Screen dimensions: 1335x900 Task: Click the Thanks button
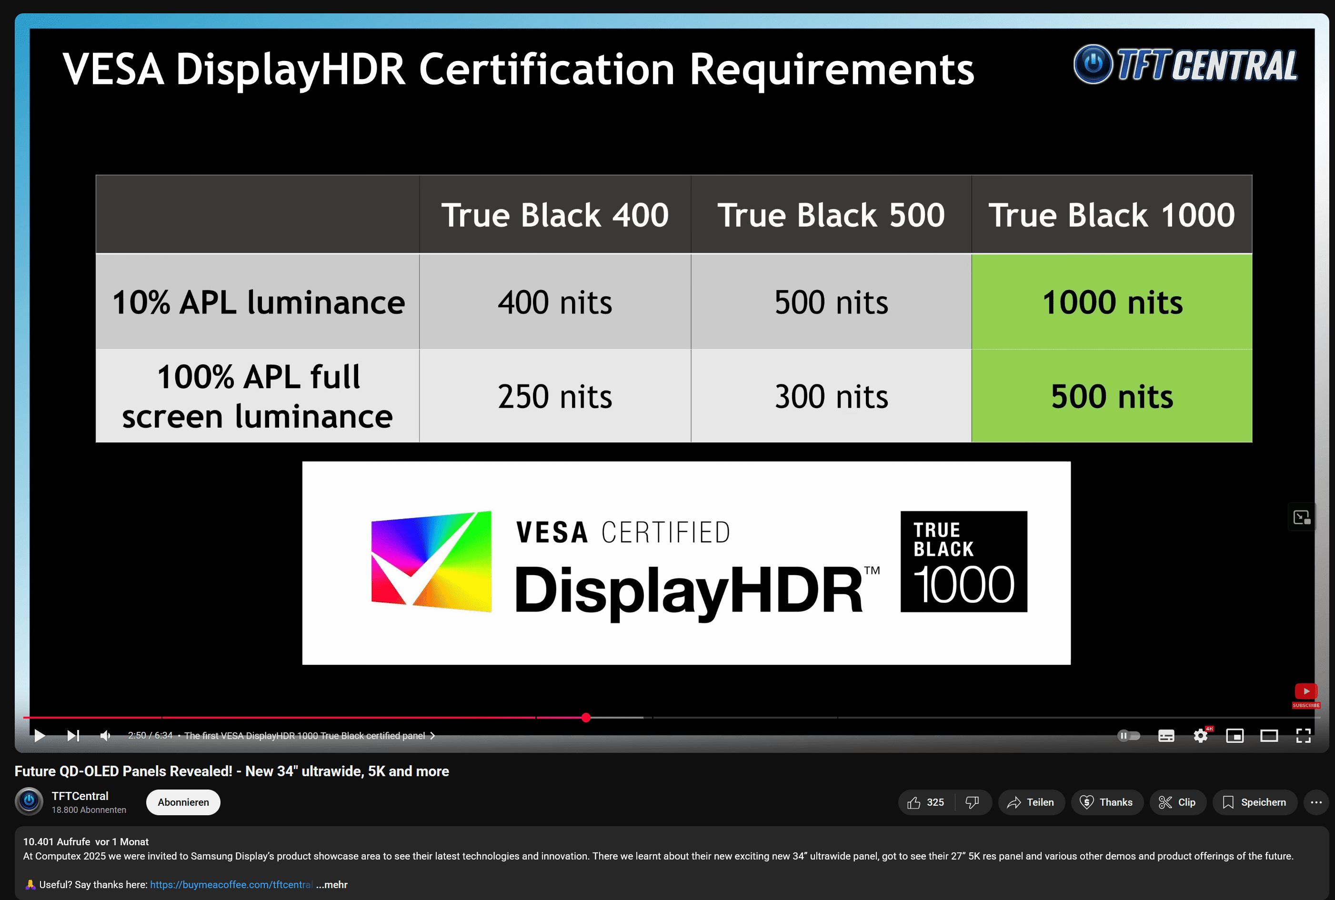(1106, 802)
